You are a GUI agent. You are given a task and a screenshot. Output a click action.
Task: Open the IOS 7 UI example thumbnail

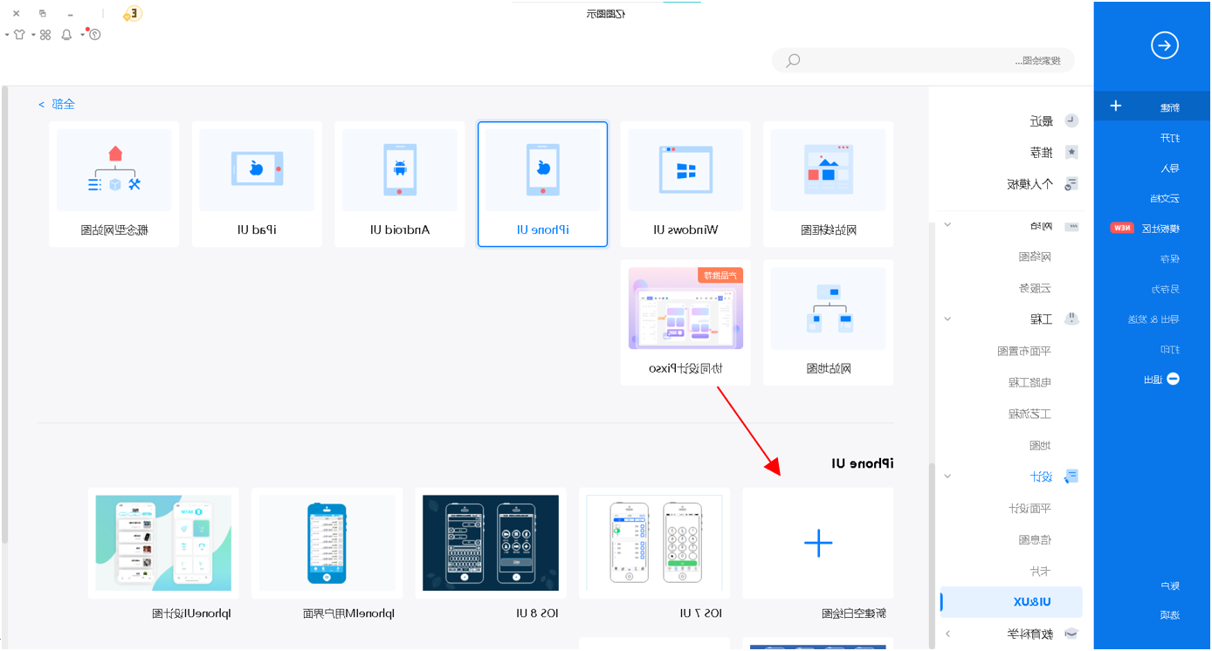[654, 544]
